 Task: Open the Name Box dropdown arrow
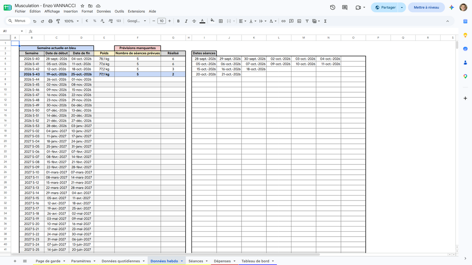(22, 31)
